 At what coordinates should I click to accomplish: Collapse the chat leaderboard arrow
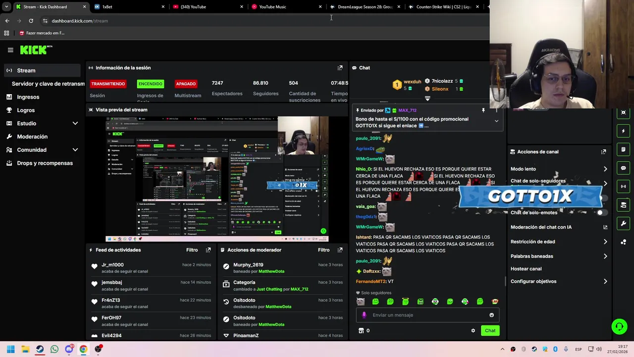coord(427,98)
